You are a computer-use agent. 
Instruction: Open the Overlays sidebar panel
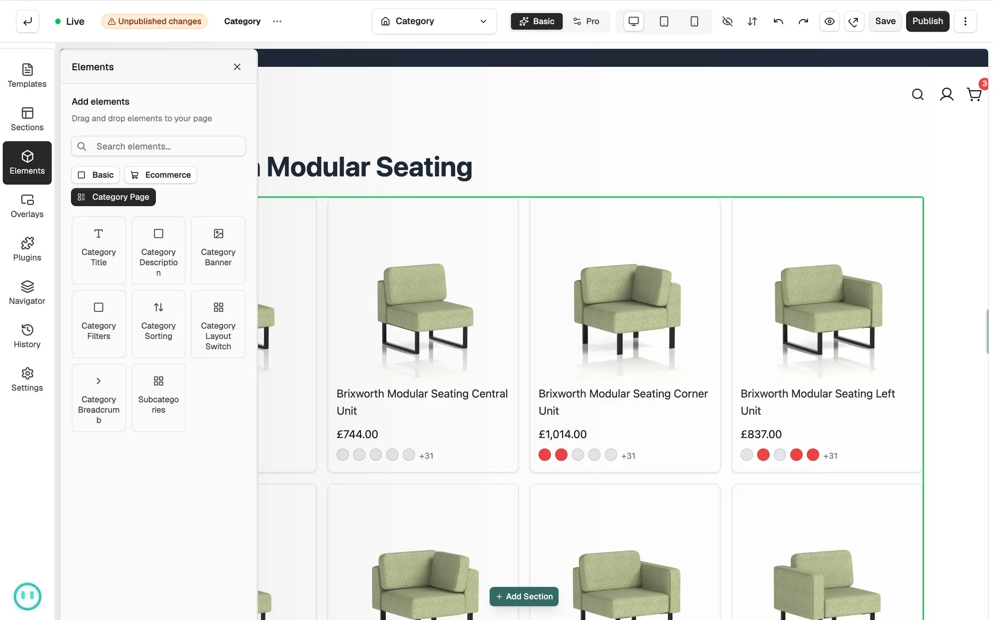tap(27, 206)
